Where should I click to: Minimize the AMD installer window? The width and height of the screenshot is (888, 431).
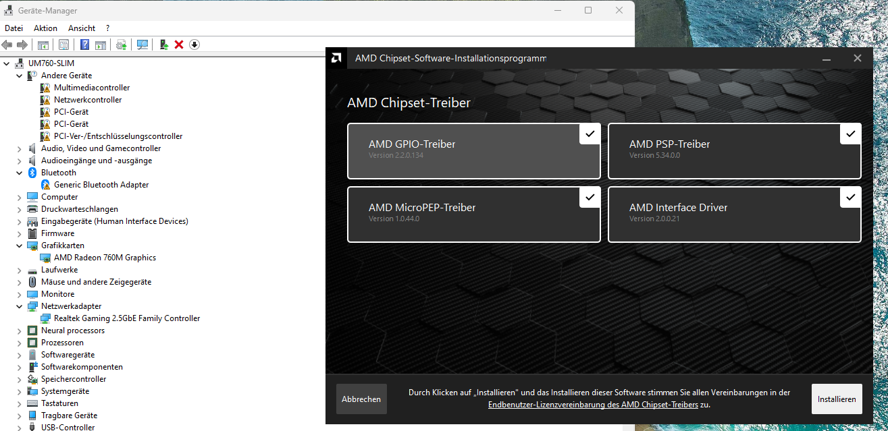(x=826, y=58)
